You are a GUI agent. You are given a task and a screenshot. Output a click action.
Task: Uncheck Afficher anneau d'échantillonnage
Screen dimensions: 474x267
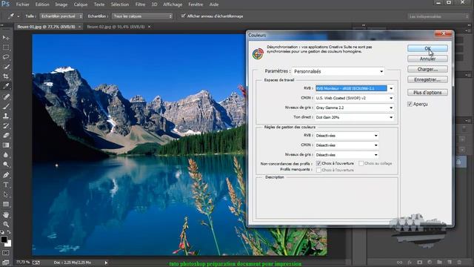point(183,16)
